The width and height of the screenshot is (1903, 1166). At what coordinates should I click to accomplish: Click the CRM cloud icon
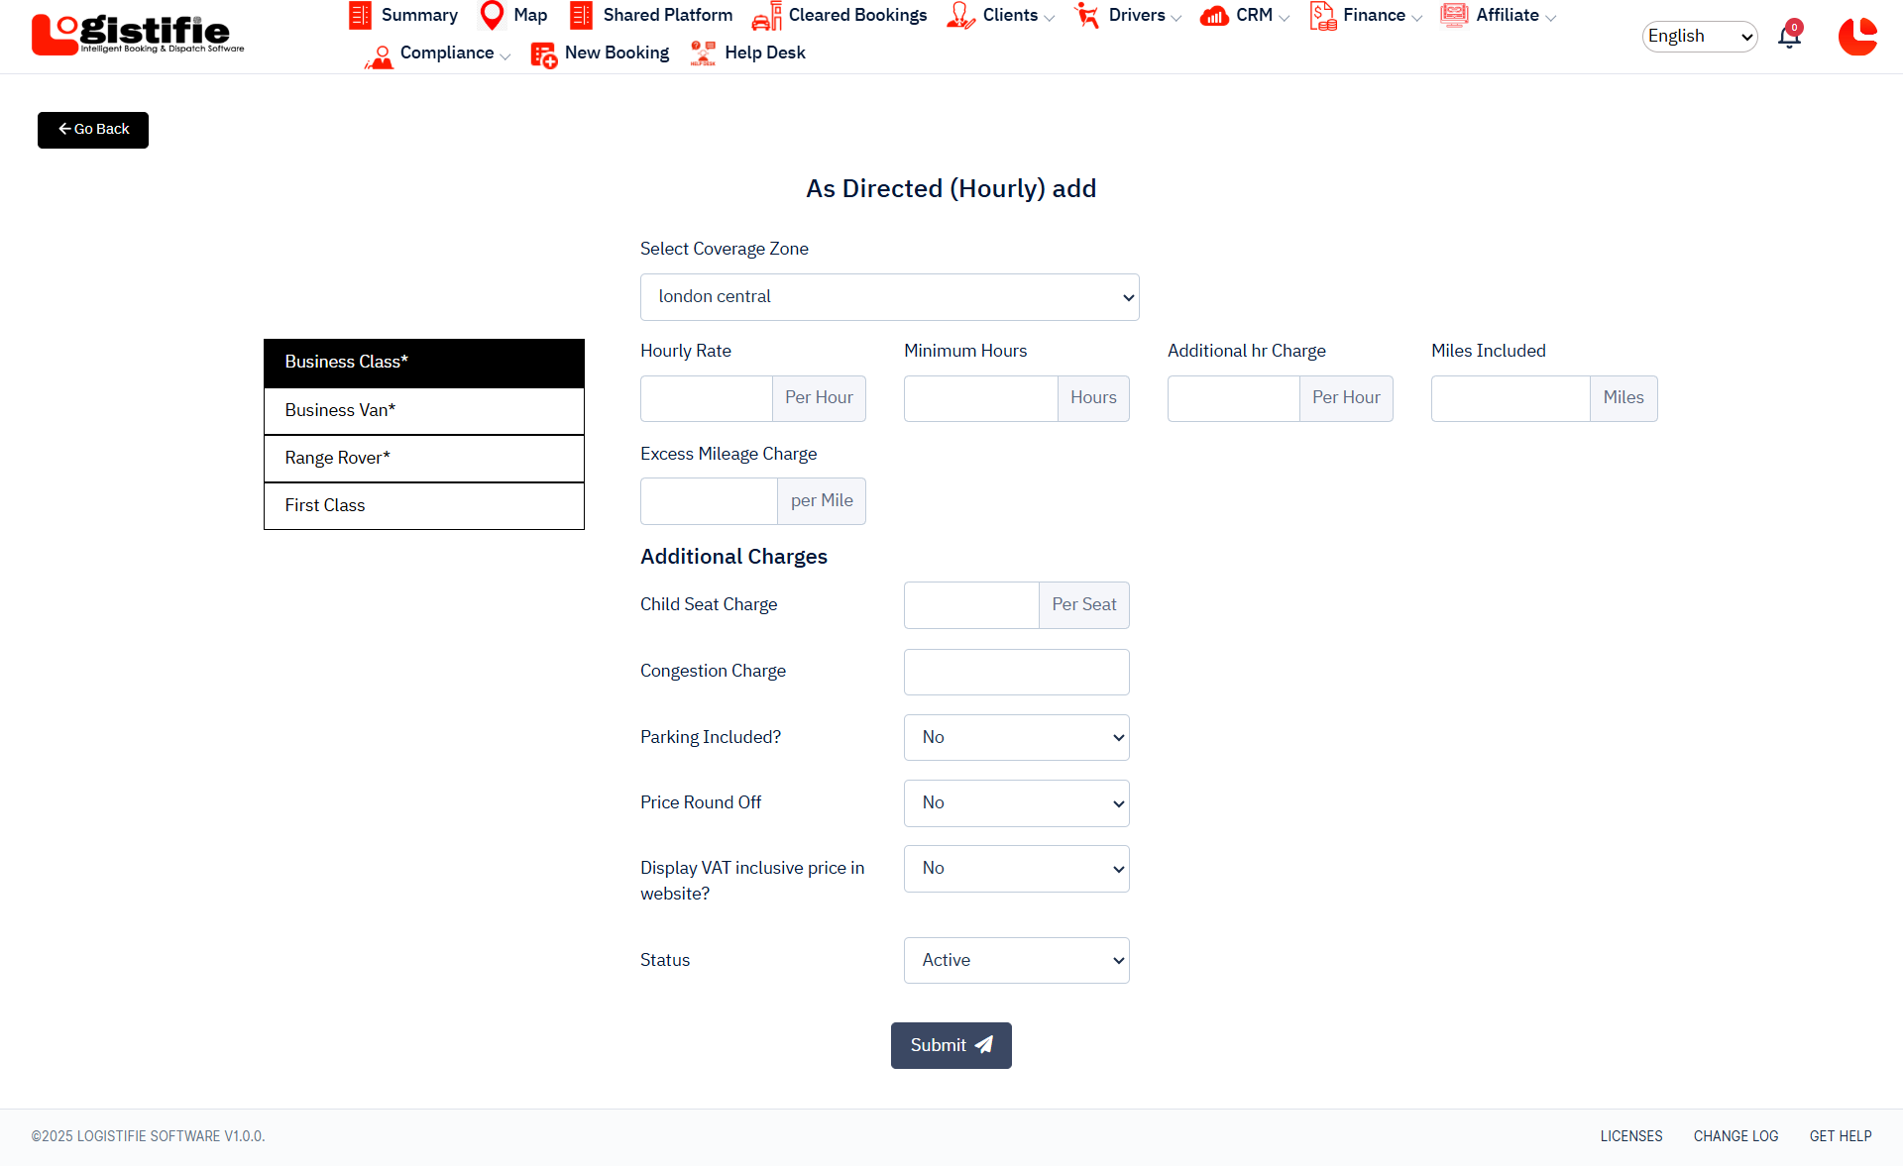[1214, 16]
